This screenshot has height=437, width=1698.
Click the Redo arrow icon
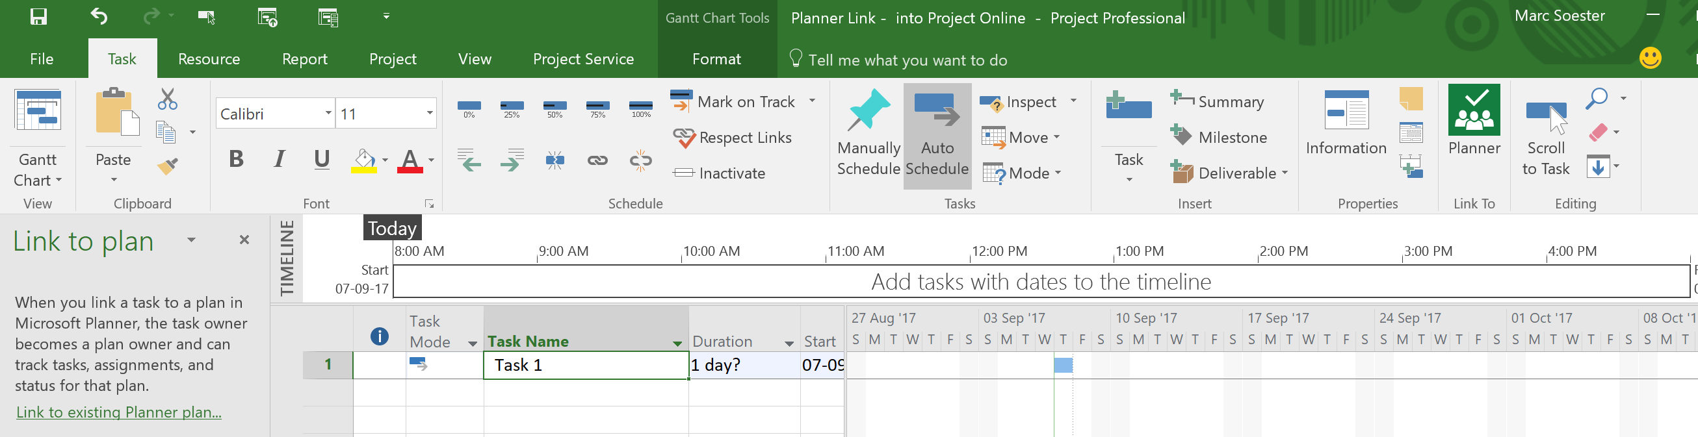151,16
